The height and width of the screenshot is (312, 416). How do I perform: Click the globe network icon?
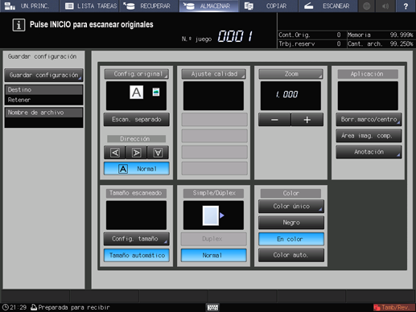click(366, 6)
